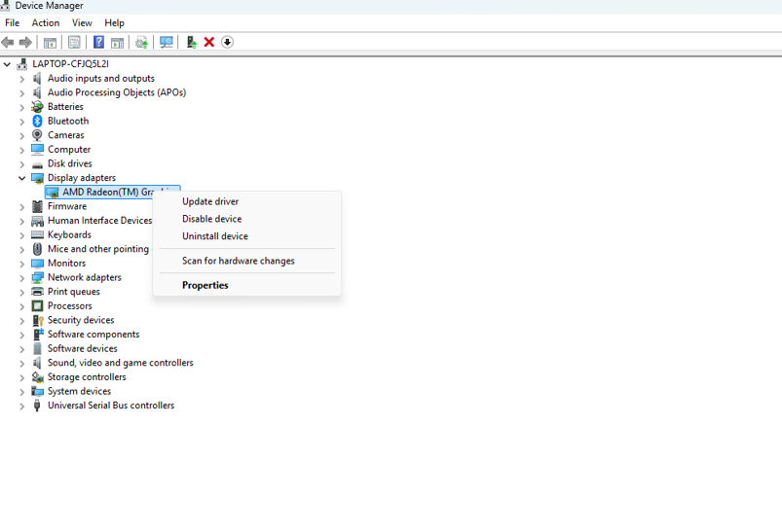Choose Uninstall device from context menu
Viewport: 782px width, 531px height.
pos(214,236)
